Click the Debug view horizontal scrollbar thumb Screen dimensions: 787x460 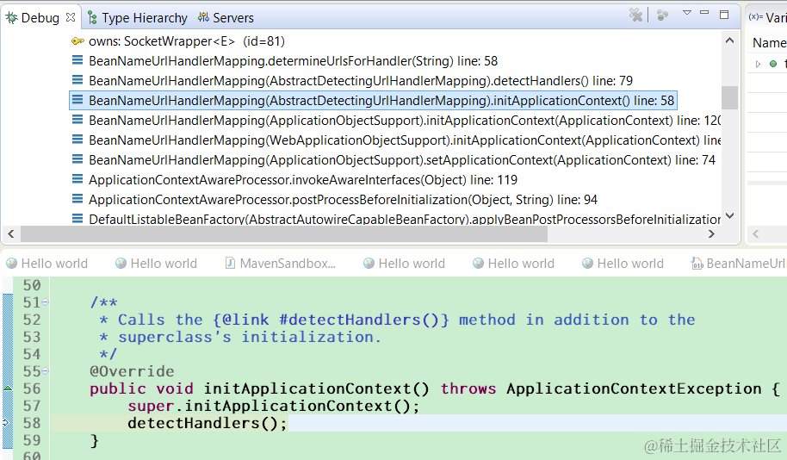[284, 234]
